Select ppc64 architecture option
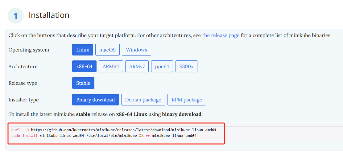The image size is (343, 160). tap(162, 67)
